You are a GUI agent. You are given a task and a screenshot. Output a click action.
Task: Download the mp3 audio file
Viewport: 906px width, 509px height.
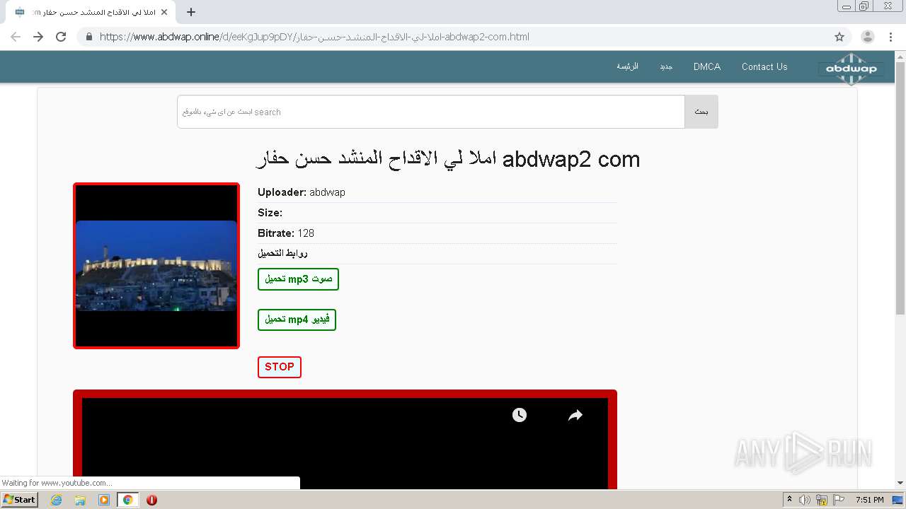click(298, 279)
